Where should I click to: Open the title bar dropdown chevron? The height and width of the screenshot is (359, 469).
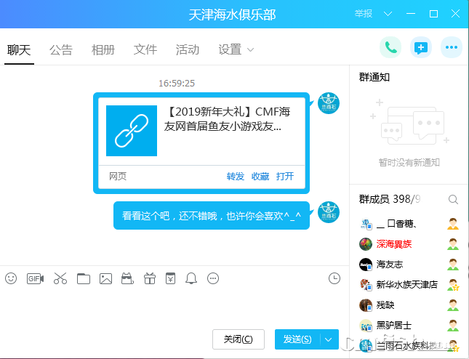pyautogui.click(x=388, y=14)
